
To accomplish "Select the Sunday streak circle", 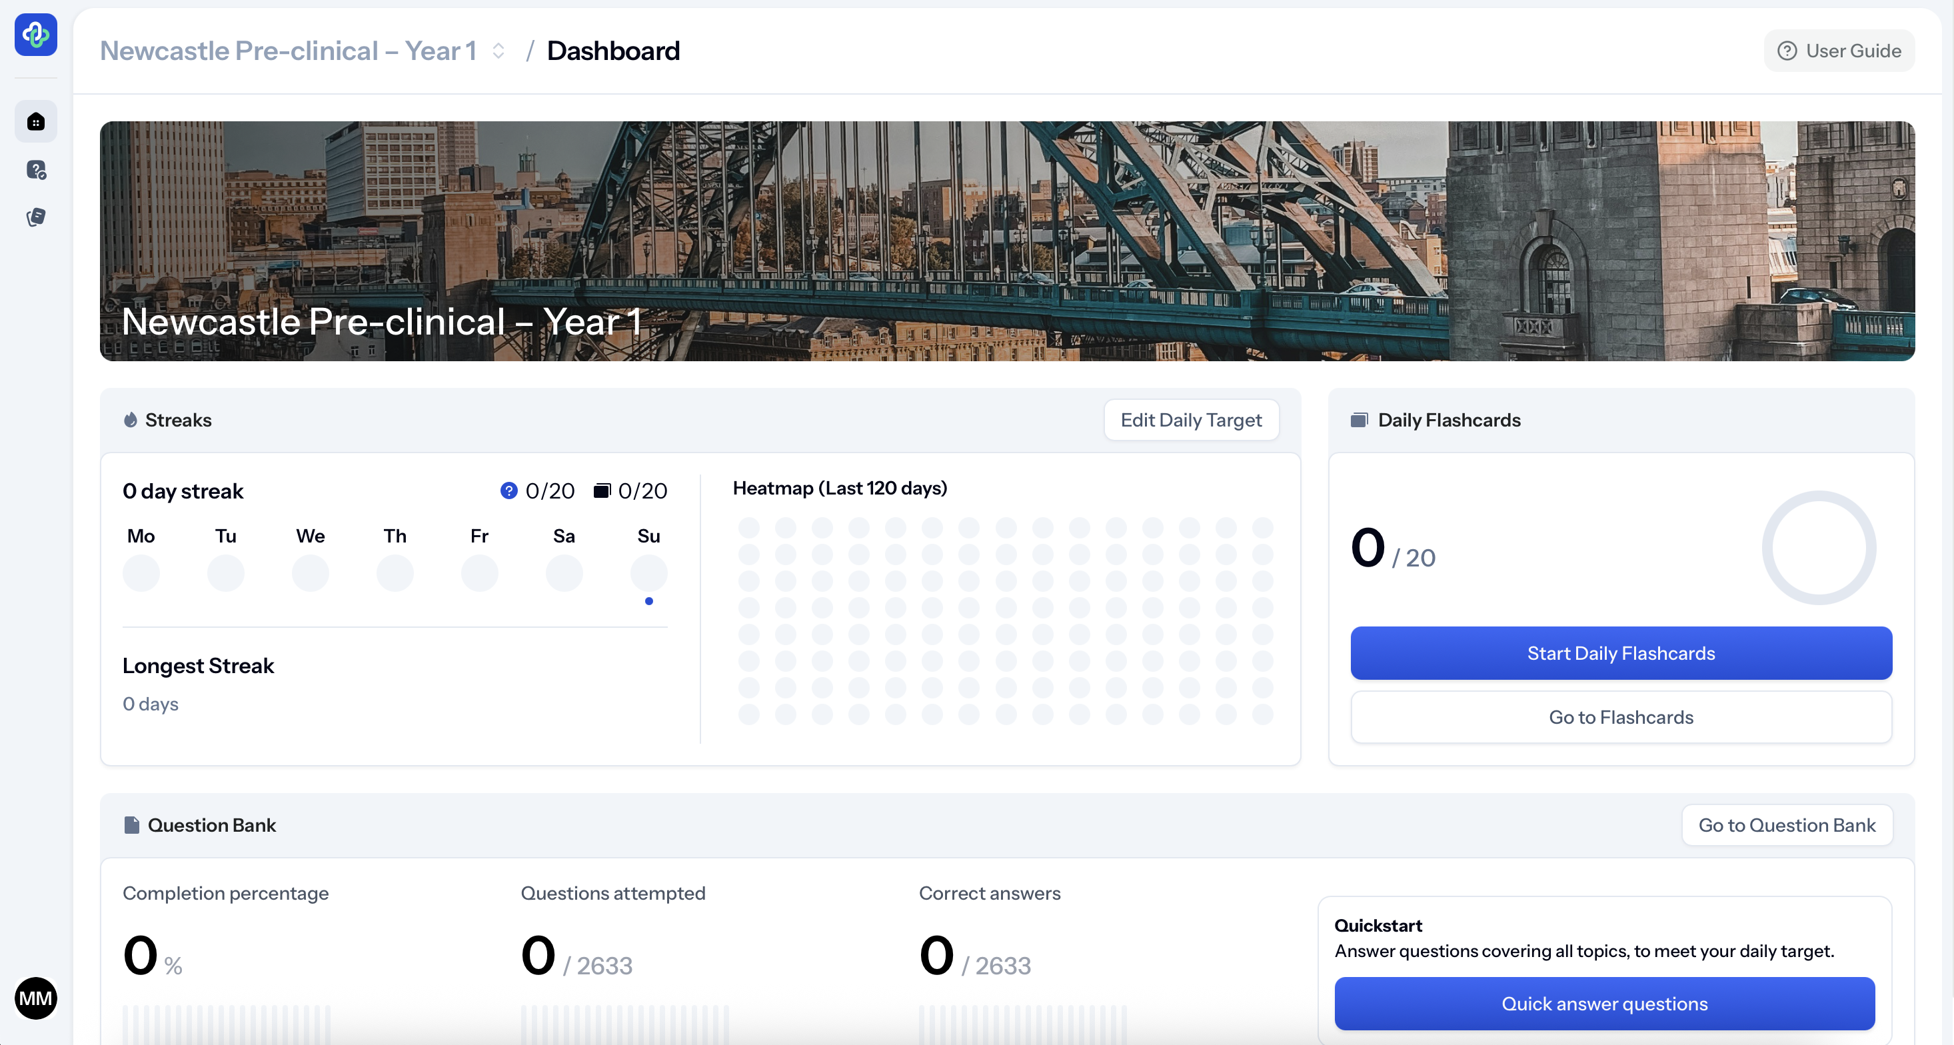I will 648,572.
